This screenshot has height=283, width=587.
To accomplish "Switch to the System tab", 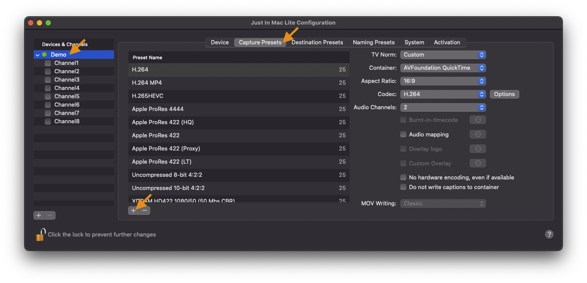I will point(414,43).
